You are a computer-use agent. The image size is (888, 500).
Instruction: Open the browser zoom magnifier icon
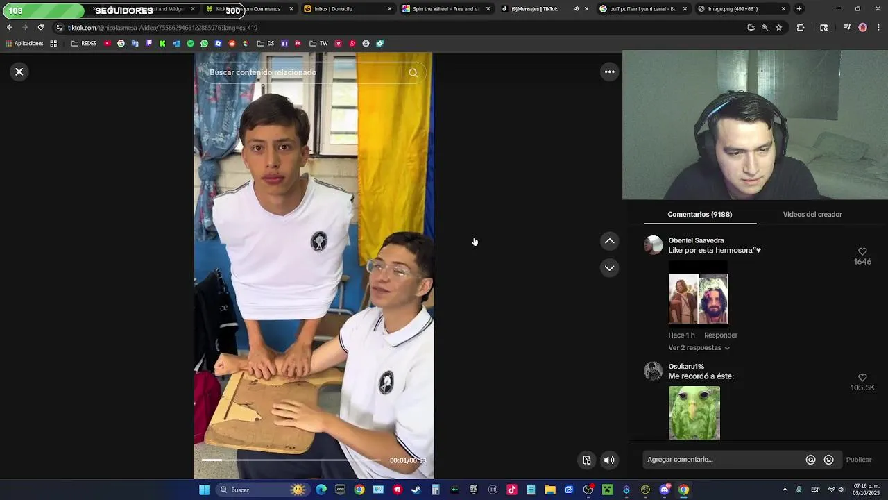point(765,28)
